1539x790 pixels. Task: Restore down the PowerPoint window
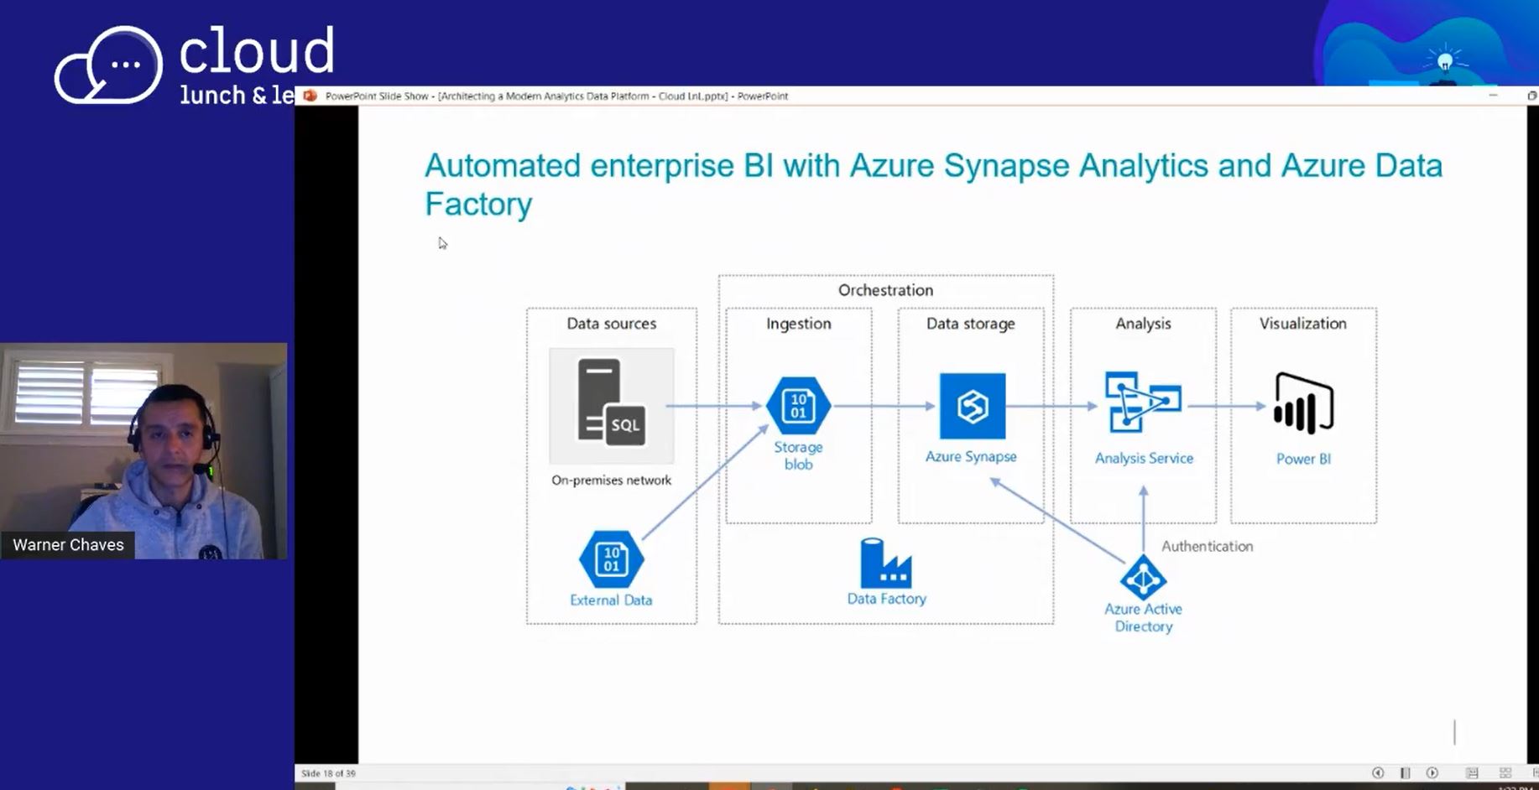tap(1531, 96)
